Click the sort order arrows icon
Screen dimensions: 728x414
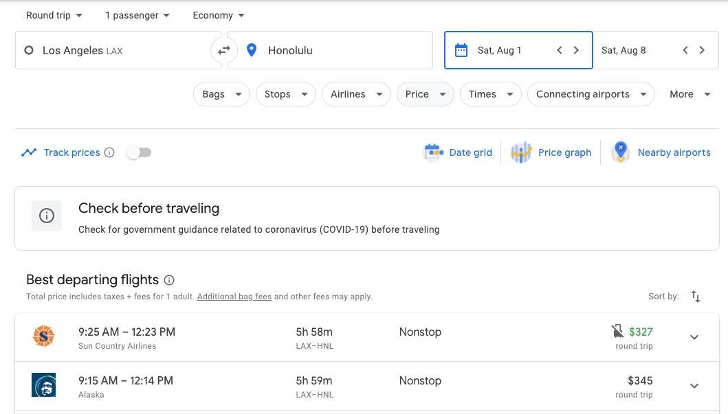(x=696, y=297)
